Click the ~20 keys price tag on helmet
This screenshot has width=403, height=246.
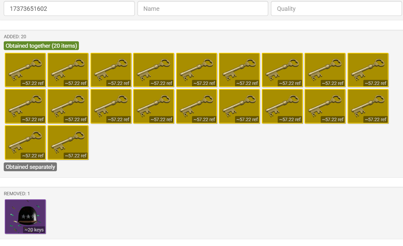[34, 230]
